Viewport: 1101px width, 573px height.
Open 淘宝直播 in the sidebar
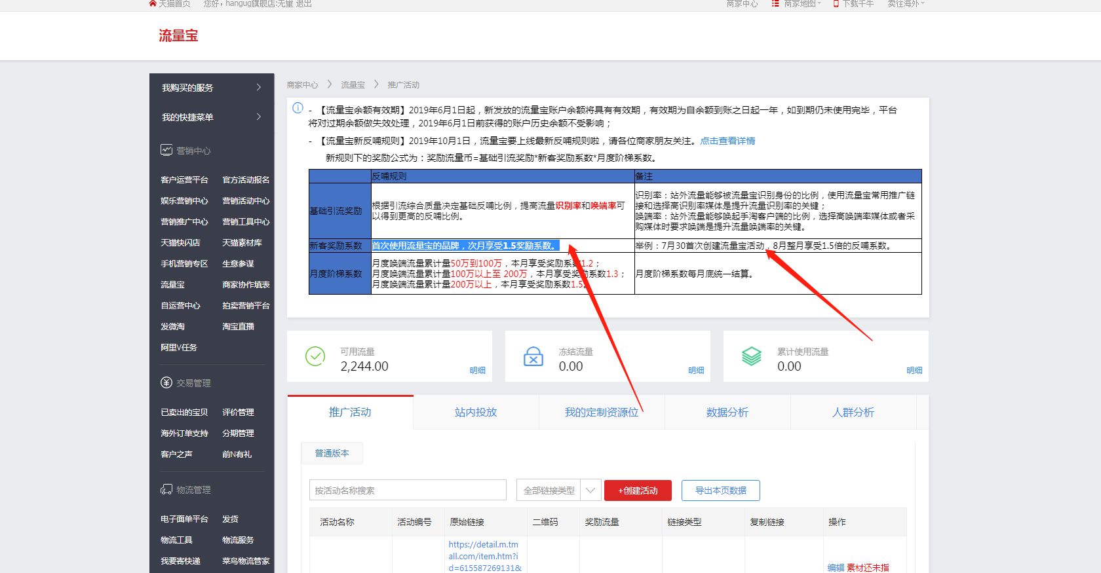point(238,326)
